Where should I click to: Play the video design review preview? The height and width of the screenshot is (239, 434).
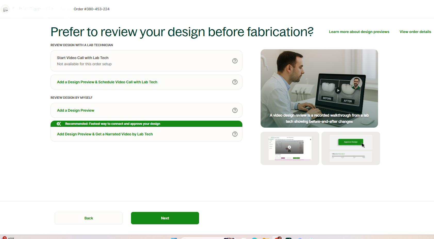point(338,90)
